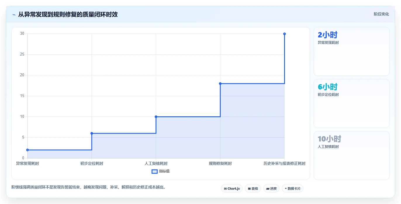The width and height of the screenshot is (401, 204).
Task: Click the 指标值 legend color box
Action: coord(155,171)
